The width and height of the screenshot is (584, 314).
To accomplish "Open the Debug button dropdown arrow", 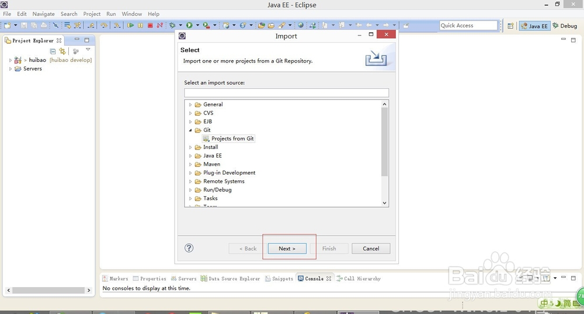I will point(180,25).
